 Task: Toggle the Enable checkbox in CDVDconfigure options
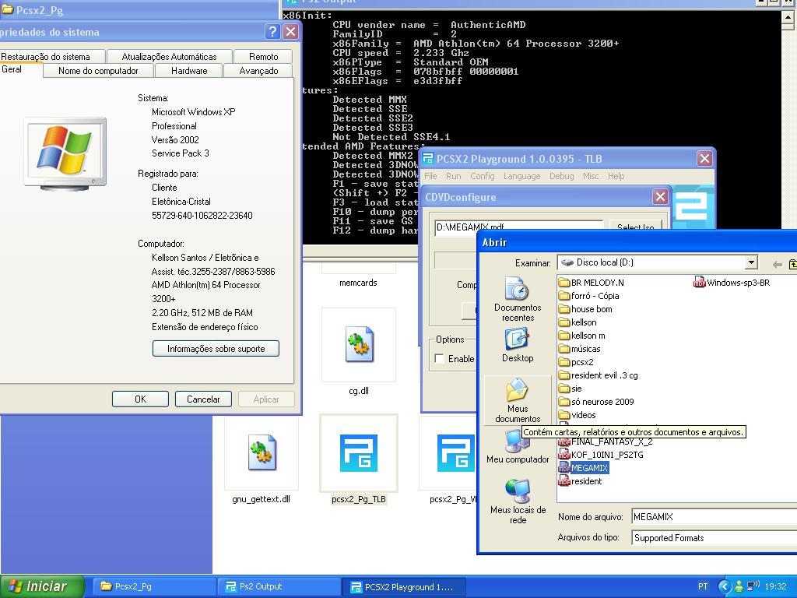440,358
